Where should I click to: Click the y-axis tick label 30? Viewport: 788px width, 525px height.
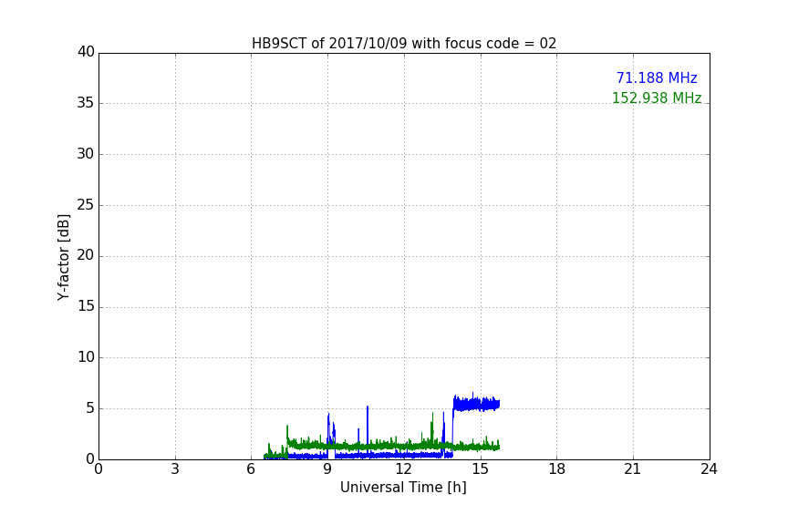click(x=86, y=154)
